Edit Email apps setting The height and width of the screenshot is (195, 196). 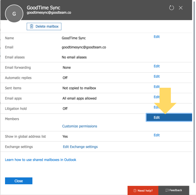(x=156, y=97)
